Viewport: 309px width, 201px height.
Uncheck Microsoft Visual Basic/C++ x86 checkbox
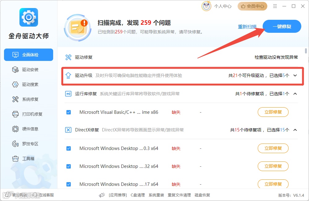(x=69, y=112)
